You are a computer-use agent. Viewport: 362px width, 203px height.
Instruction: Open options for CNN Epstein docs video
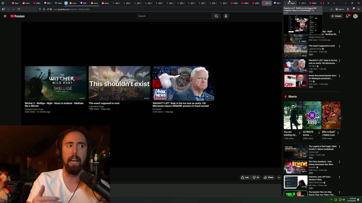[x=339, y=76]
